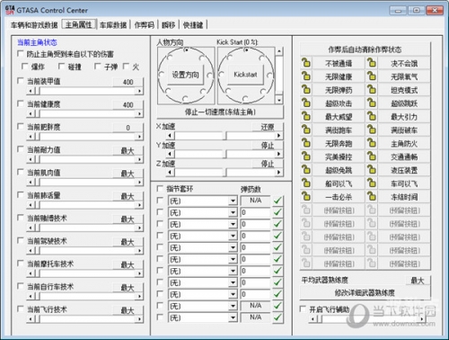Enable the 当前装甲值 checkbox
449x340 pixels.
21,81
